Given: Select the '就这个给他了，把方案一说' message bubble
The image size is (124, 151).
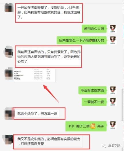Looking at the screenshot, I should tap(37, 114).
